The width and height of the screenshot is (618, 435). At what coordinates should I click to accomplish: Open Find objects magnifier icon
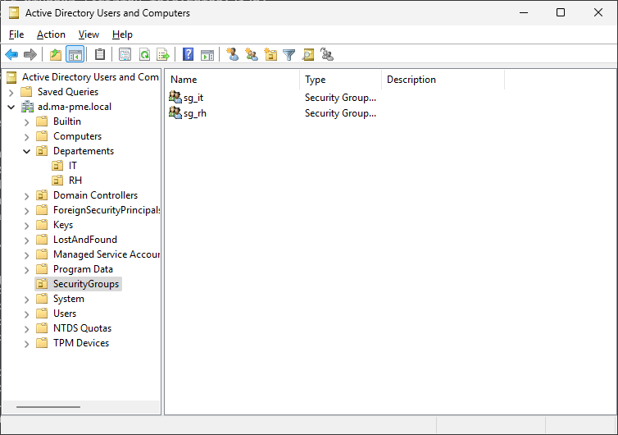(x=308, y=54)
